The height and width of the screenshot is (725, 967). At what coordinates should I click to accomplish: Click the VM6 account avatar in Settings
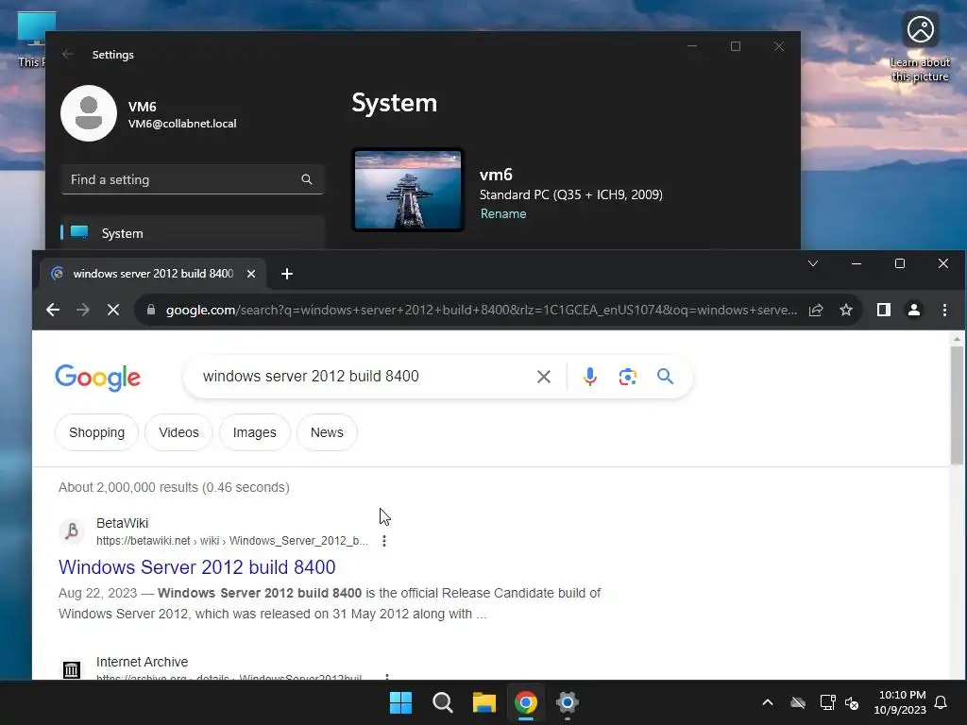pos(89,113)
